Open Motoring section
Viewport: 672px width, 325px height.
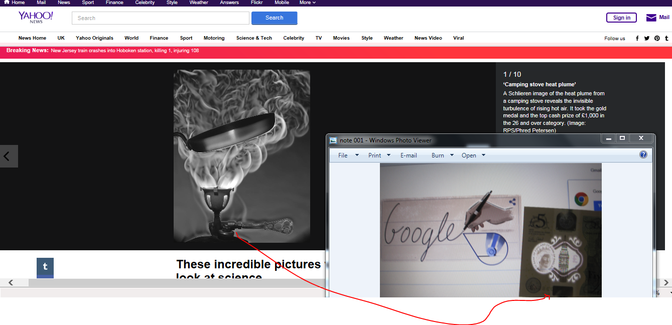click(214, 38)
